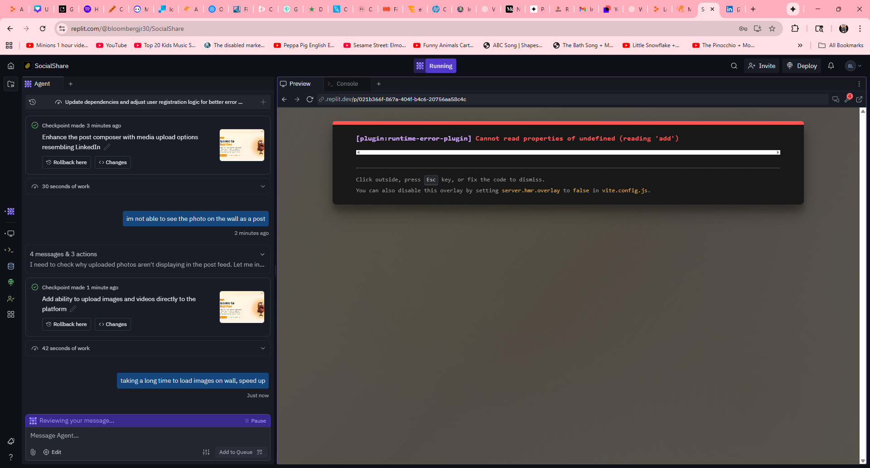Select the Preview tab
Image resolution: width=870 pixels, height=468 pixels.
(x=300, y=84)
